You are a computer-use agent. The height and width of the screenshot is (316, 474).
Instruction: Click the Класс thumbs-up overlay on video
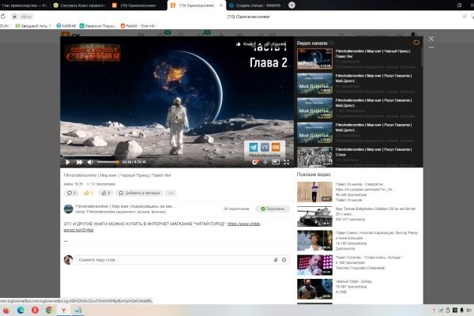pos(246,44)
